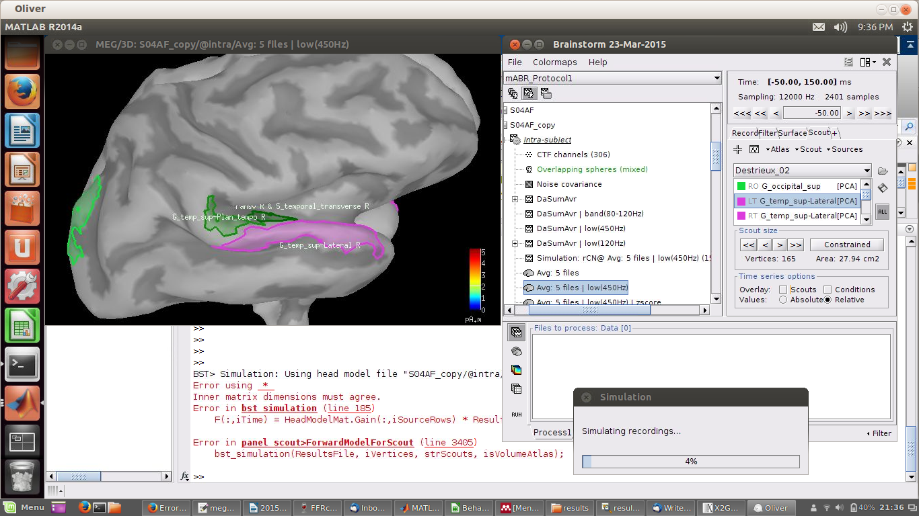Click the Simulation progress bar at 4%
The width and height of the screenshot is (919, 516).
click(x=690, y=462)
